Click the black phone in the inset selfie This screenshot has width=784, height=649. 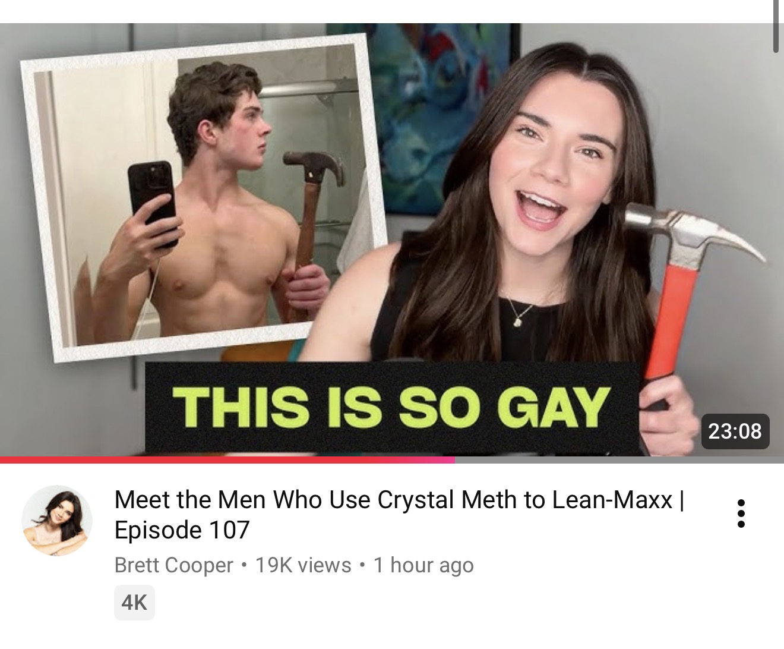153,202
